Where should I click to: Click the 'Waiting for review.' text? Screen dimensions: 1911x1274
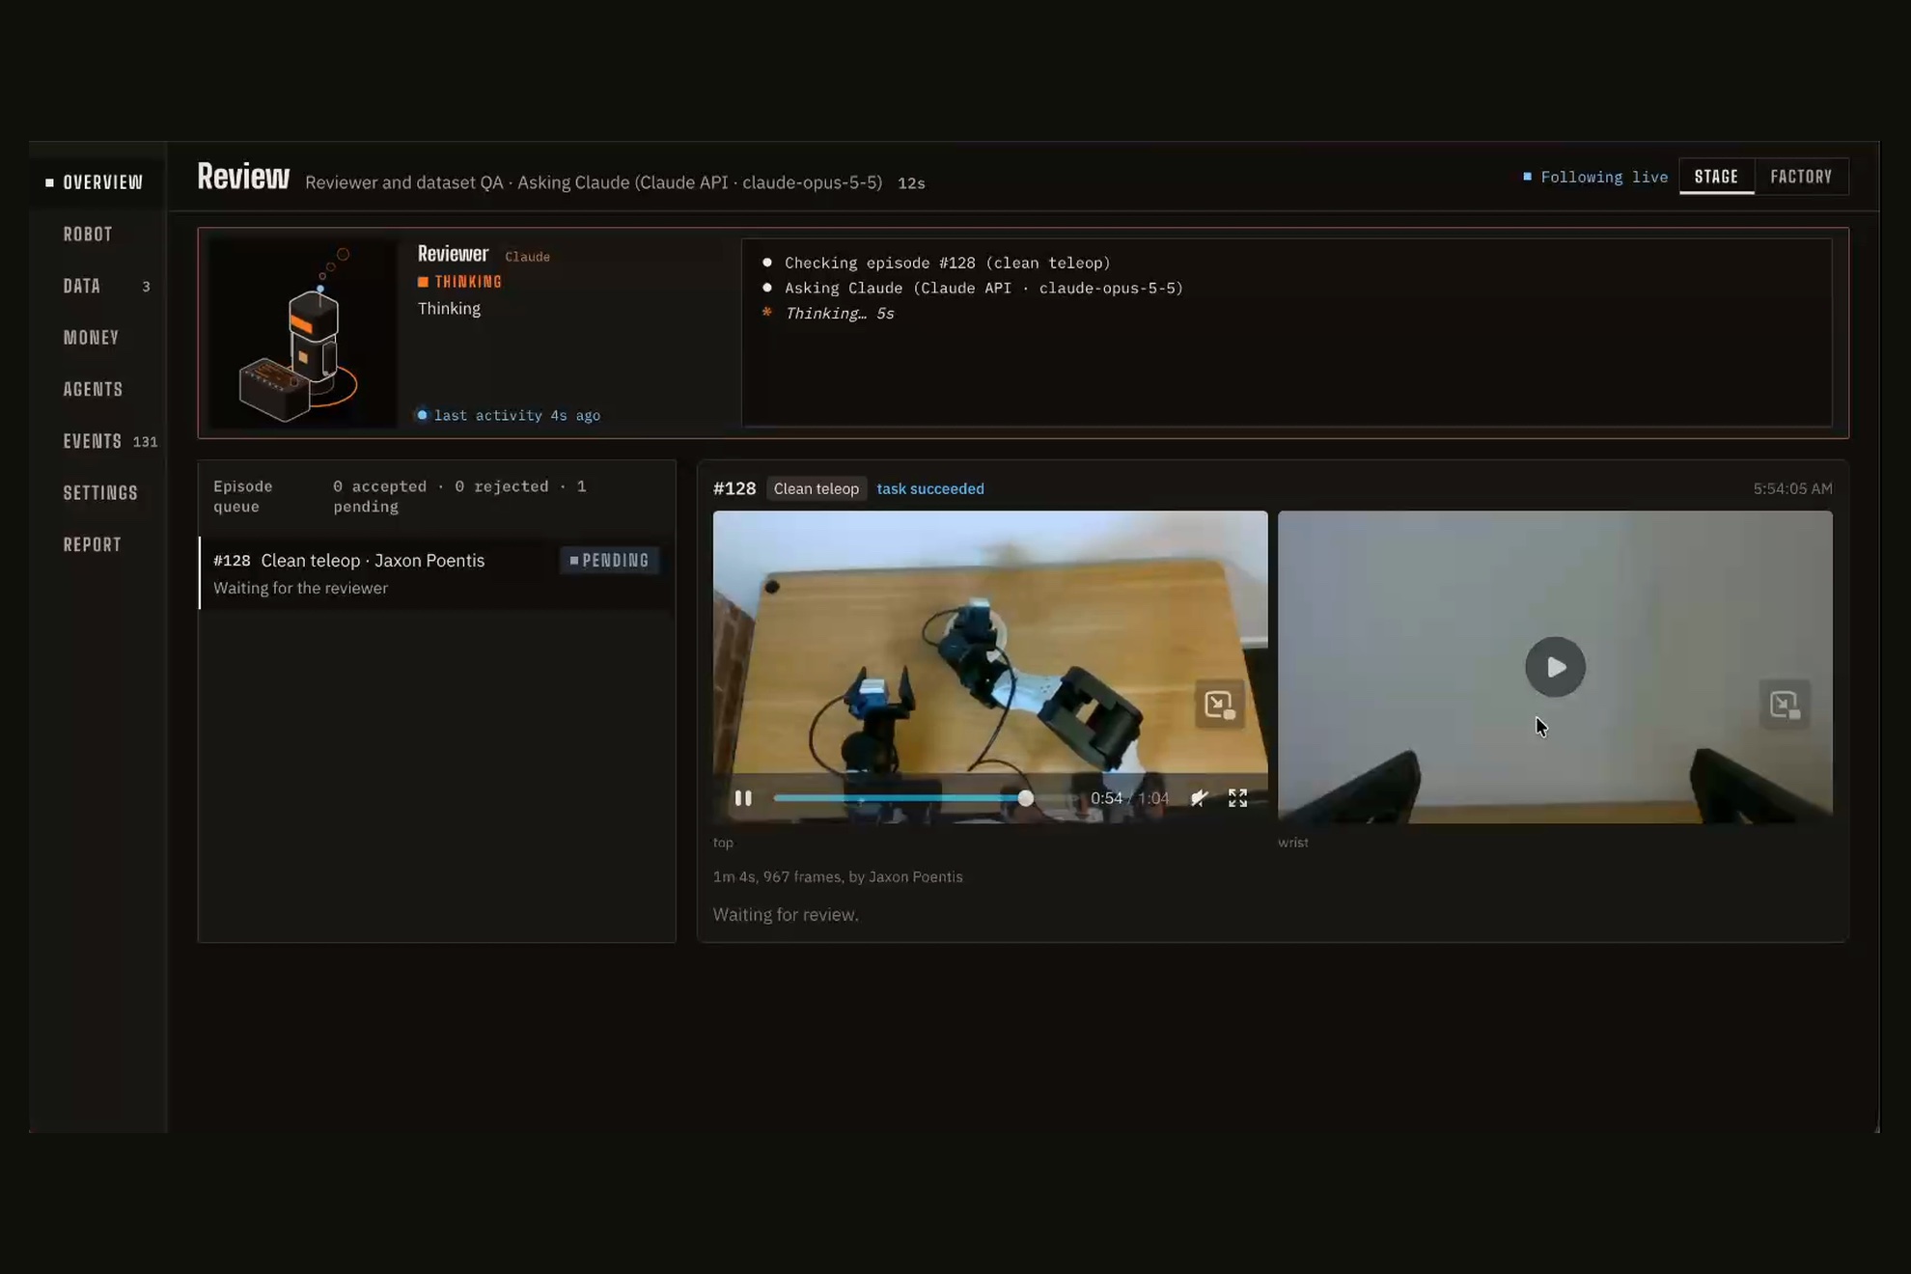[786, 914]
